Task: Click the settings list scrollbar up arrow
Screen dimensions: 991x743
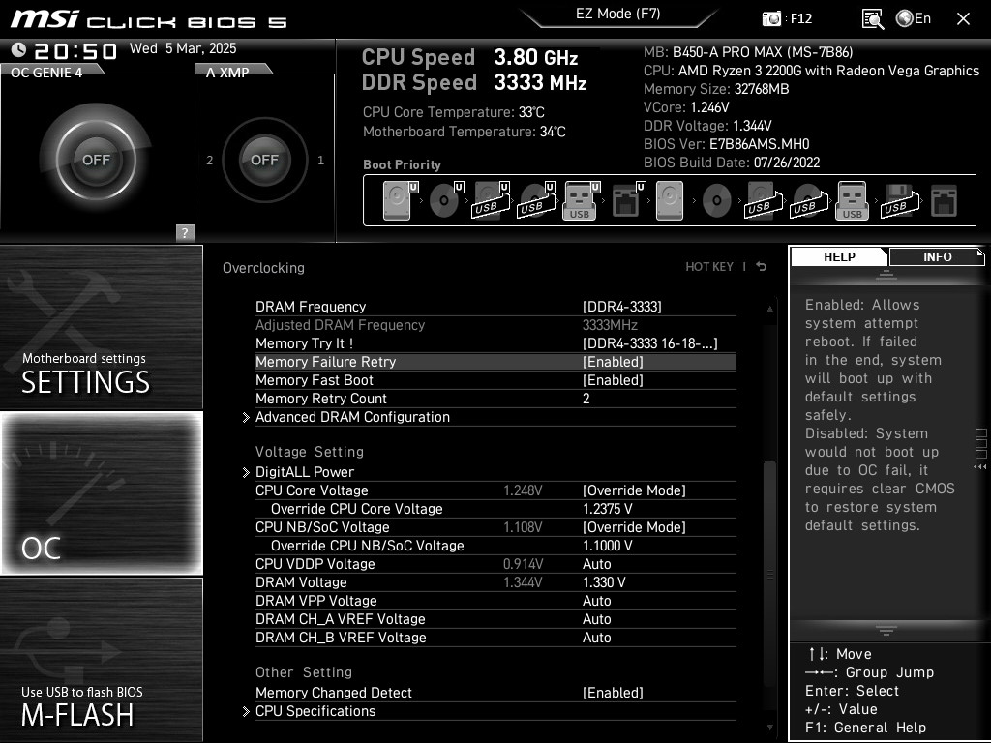Action: (x=769, y=309)
